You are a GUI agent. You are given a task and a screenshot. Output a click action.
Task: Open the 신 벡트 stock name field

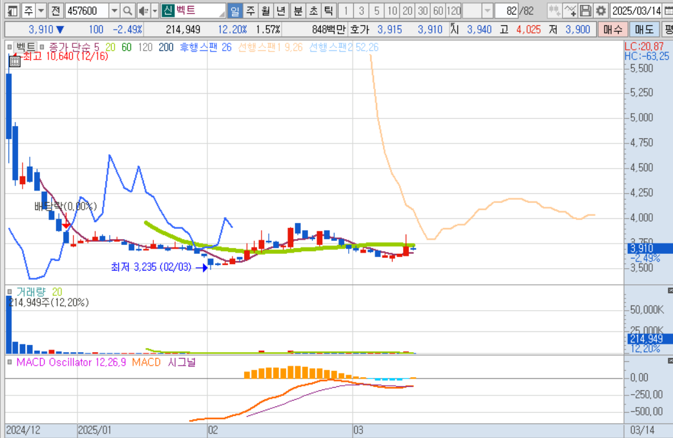[193, 10]
